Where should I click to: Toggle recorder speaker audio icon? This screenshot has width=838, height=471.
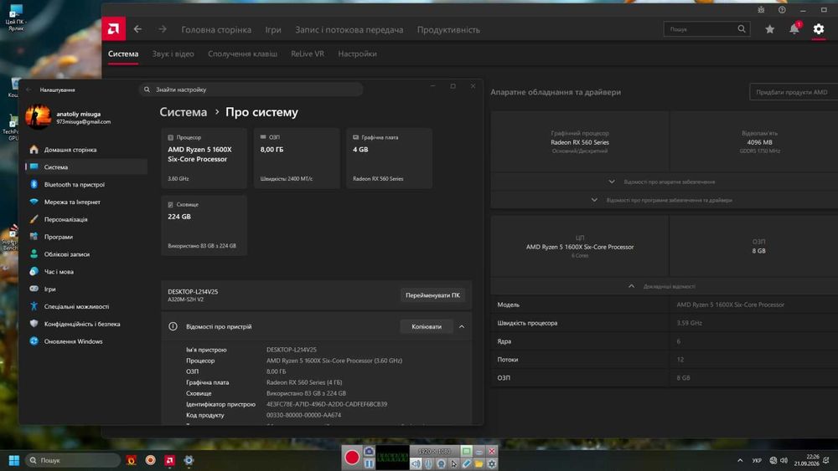click(x=416, y=463)
